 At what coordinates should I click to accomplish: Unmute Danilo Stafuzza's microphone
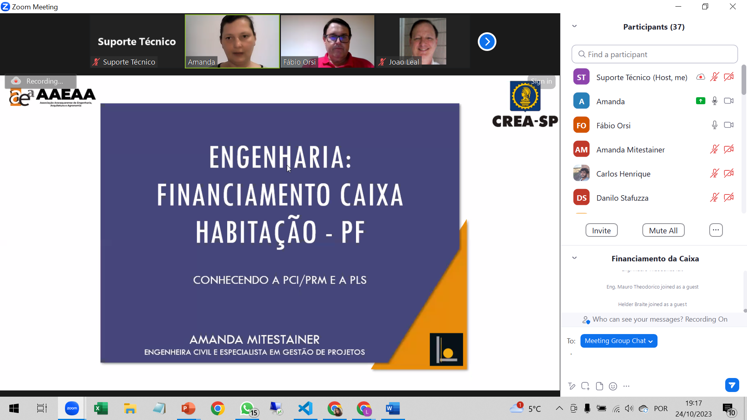point(714,198)
